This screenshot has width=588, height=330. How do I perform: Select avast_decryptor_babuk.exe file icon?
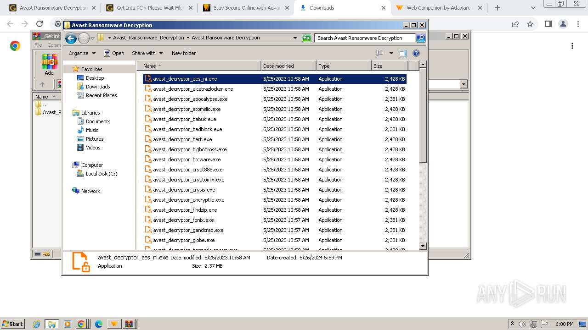coord(148,119)
